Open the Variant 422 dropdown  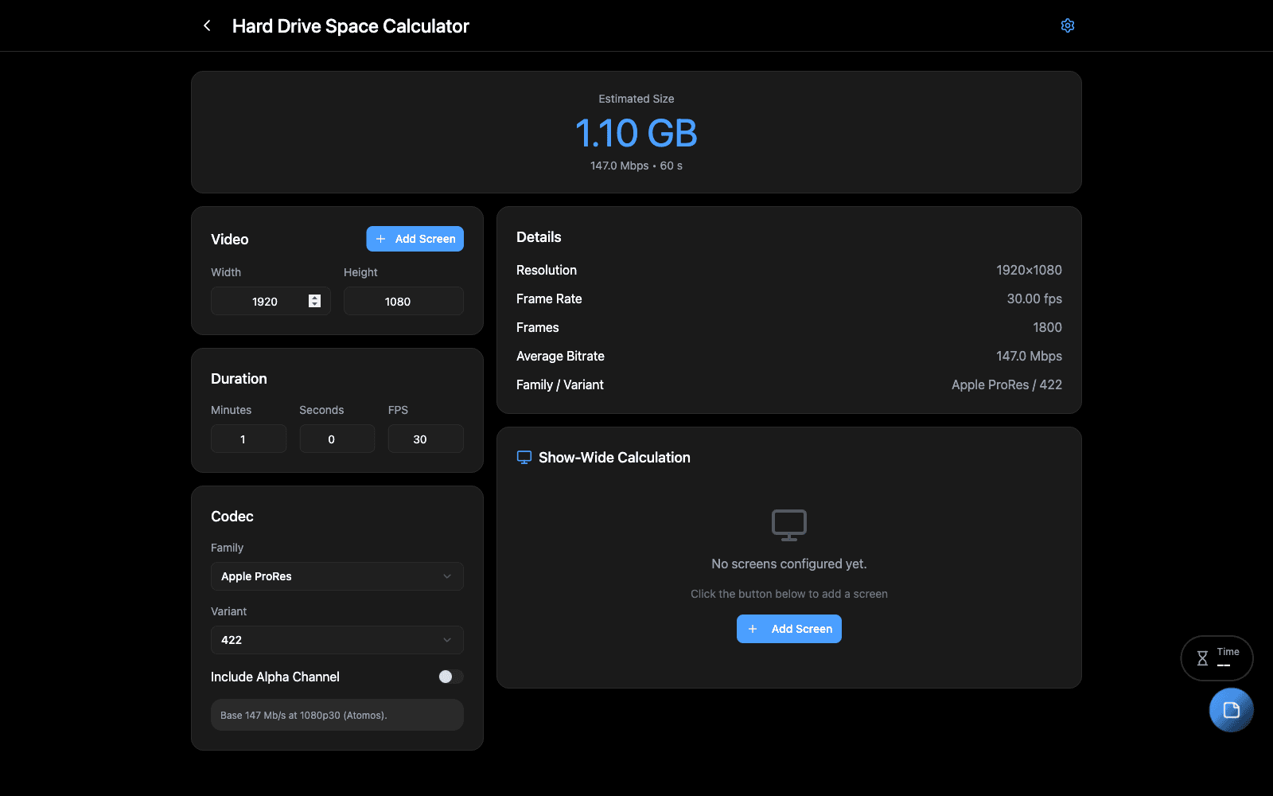[337, 640]
